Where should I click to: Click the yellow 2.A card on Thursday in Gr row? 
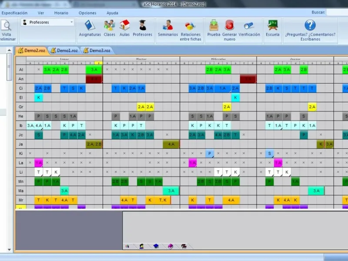click(312, 107)
